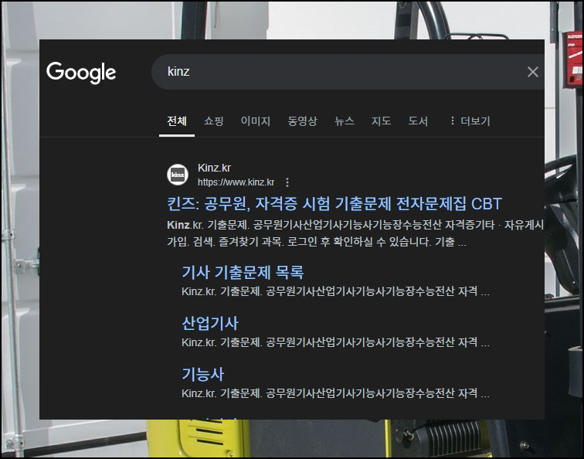The width and height of the screenshot is (584, 459).
Task: Click the search box containing kinz
Action: 348,72
